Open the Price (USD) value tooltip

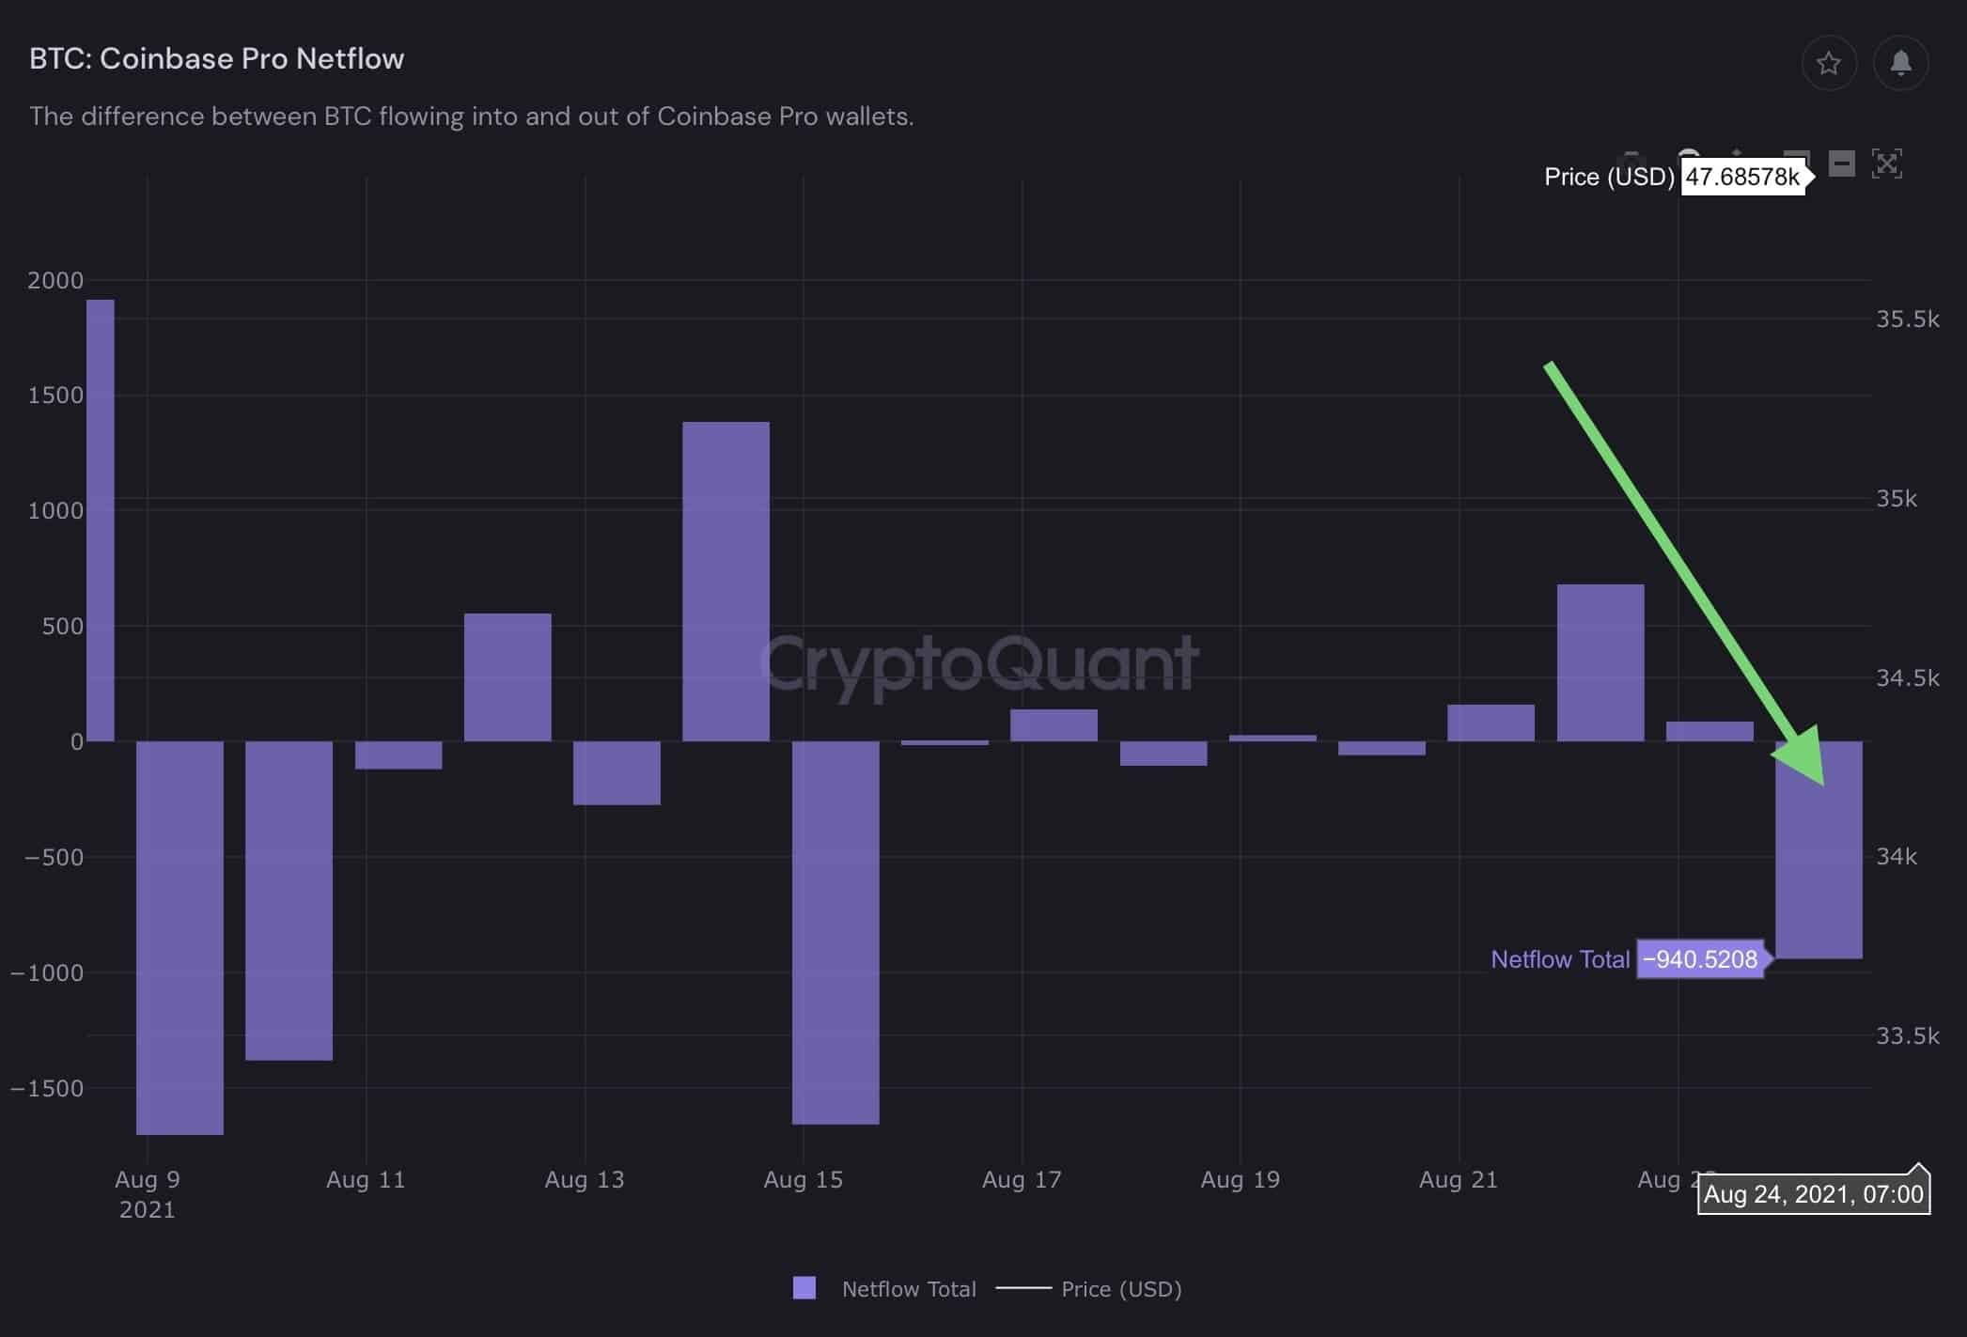[x=1744, y=176]
